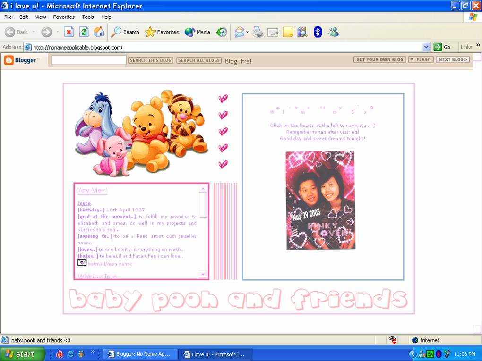Screen dimensions: 482x361
Task: Expand the Links toolbar chevron
Action: [x=478, y=45]
